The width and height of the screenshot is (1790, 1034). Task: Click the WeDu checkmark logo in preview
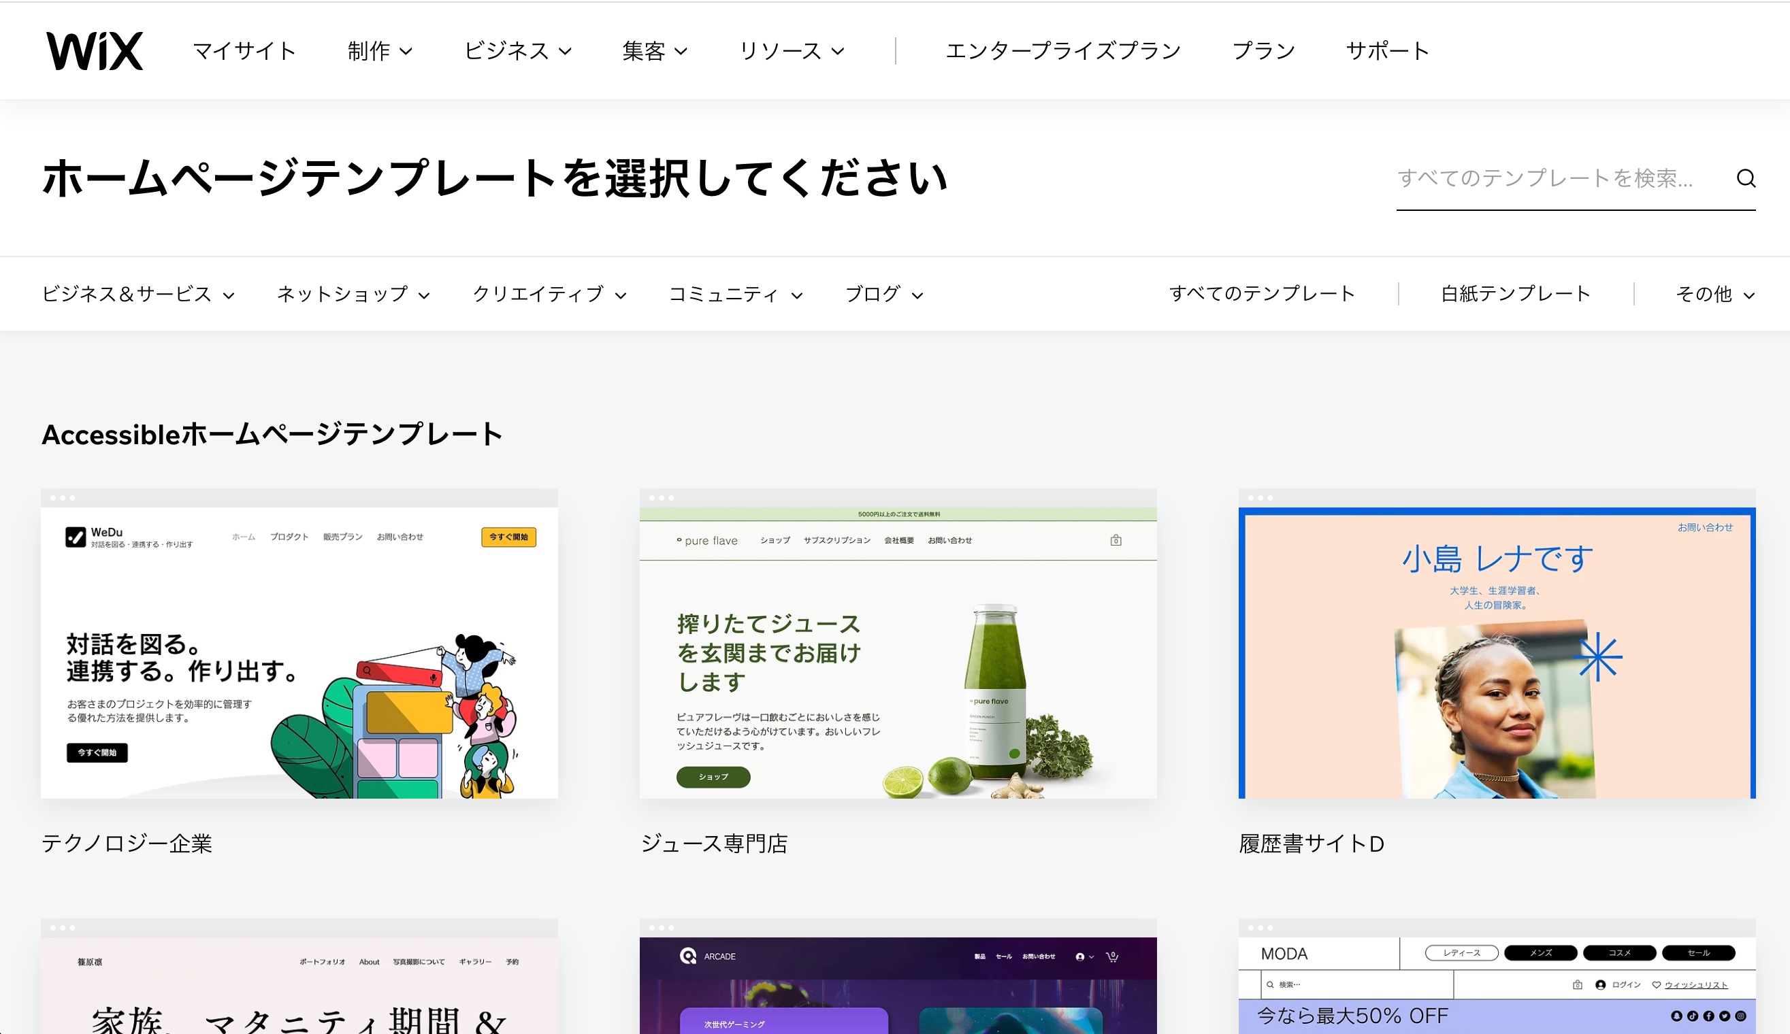[76, 537]
